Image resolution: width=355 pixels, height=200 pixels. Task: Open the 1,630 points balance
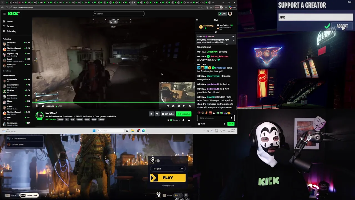[x=222, y=14]
